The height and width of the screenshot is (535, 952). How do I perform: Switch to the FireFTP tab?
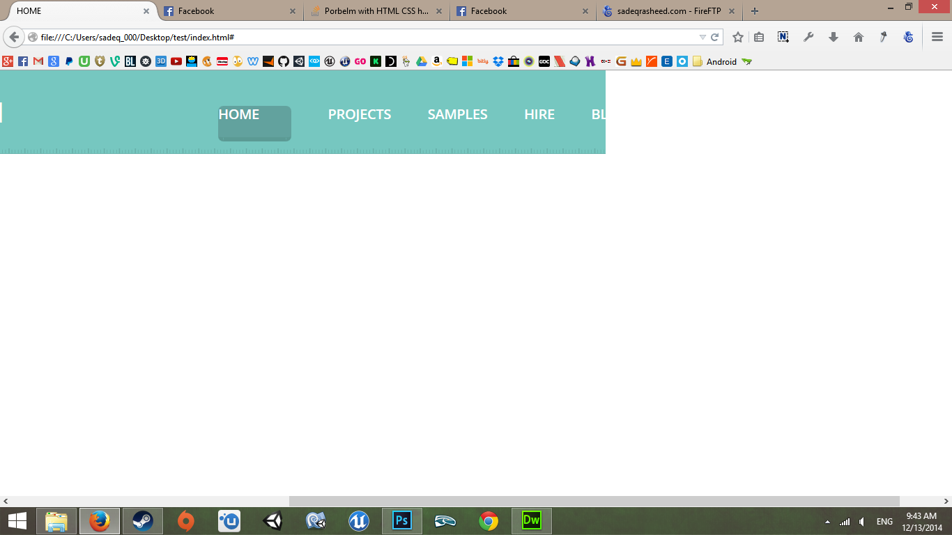pos(668,11)
